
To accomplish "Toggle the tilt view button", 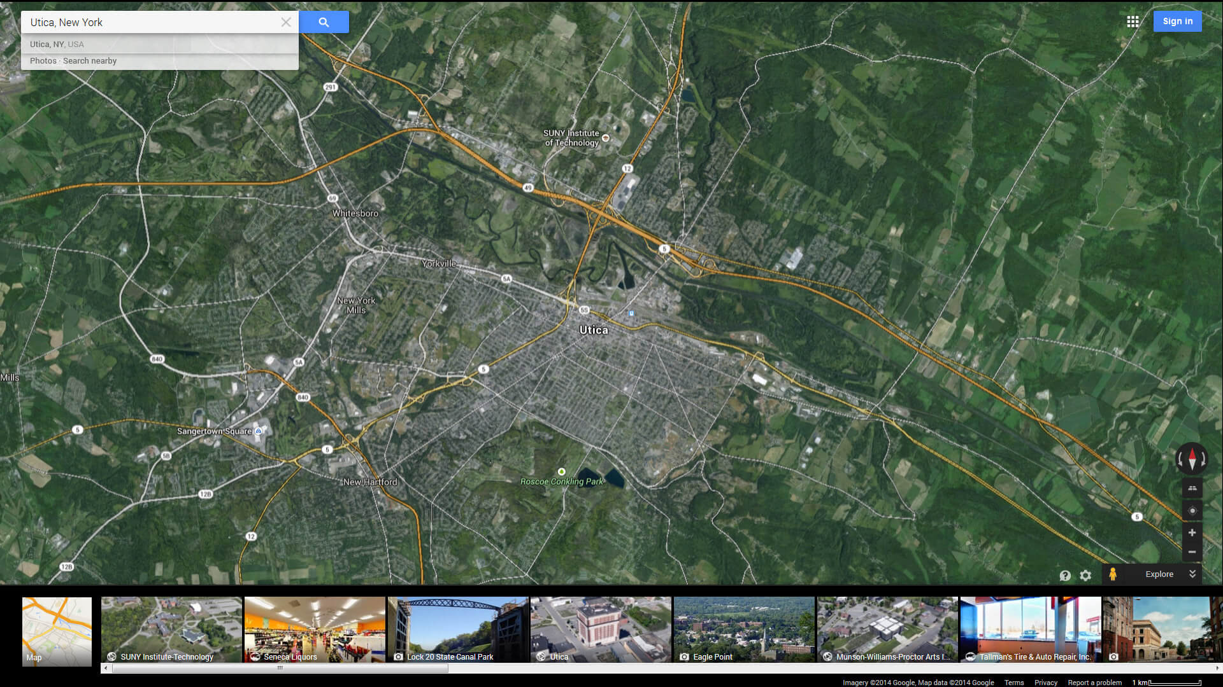I will 1192,489.
